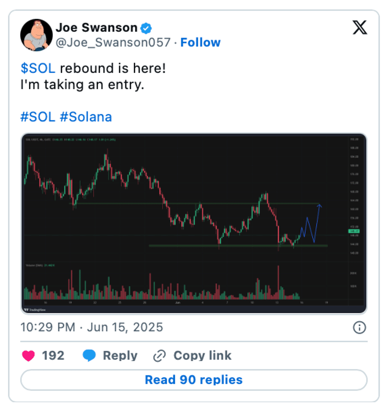Click the tweet info circle icon
Viewport: 392px width, 413px height.
(x=360, y=327)
